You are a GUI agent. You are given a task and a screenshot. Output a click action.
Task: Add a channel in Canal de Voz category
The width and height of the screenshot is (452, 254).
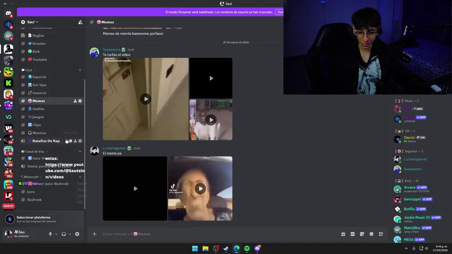tap(80, 151)
